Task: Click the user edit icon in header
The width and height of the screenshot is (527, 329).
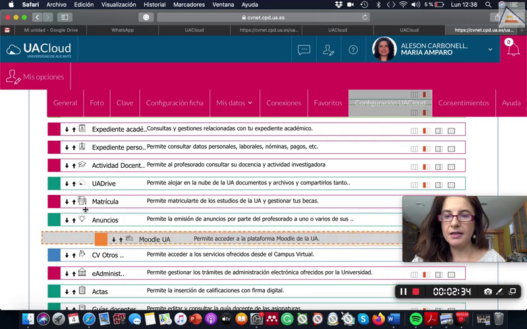Action: click(328, 50)
